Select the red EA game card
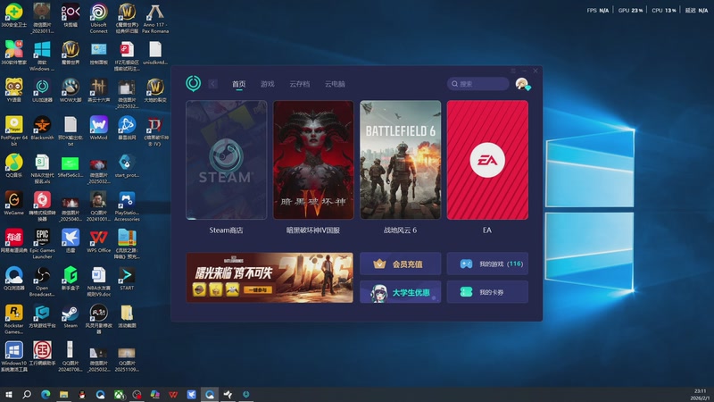 [x=487, y=160]
